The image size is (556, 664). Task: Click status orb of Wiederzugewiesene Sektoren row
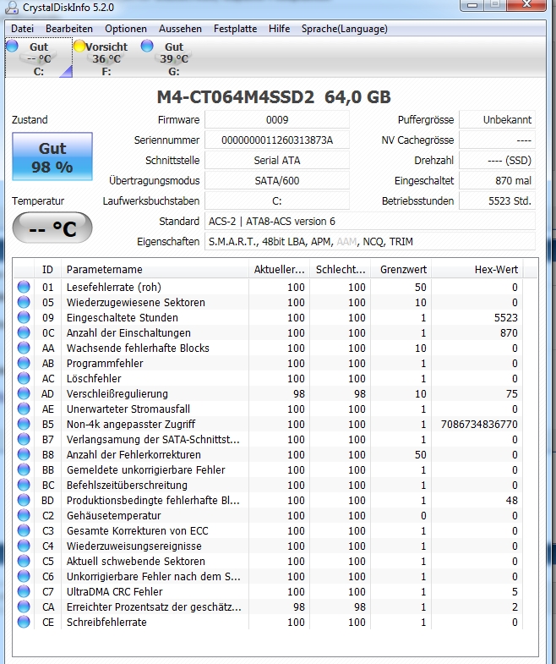(24, 302)
